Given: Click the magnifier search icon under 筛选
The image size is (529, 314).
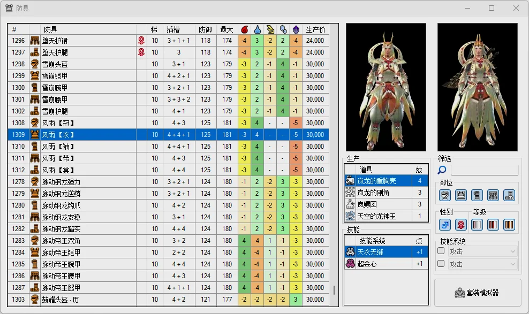Looking at the screenshot, I should pos(442,170).
